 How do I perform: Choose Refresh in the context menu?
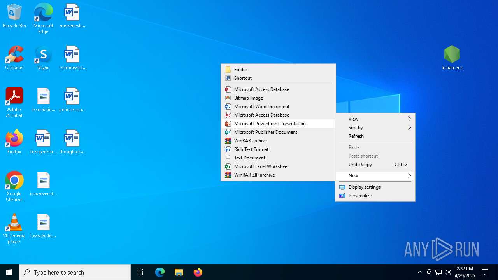click(375, 136)
